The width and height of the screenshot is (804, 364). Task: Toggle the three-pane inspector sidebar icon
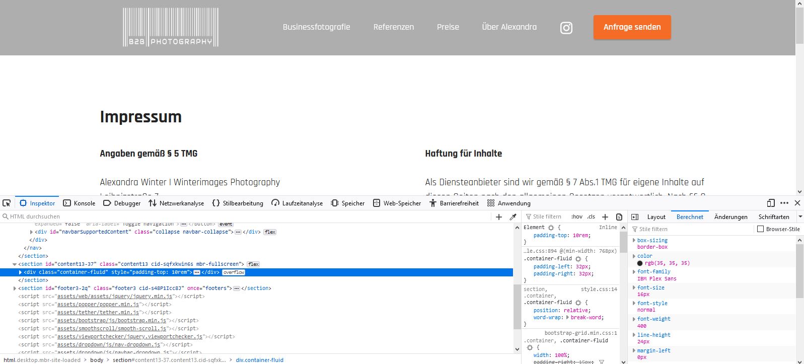coord(635,217)
